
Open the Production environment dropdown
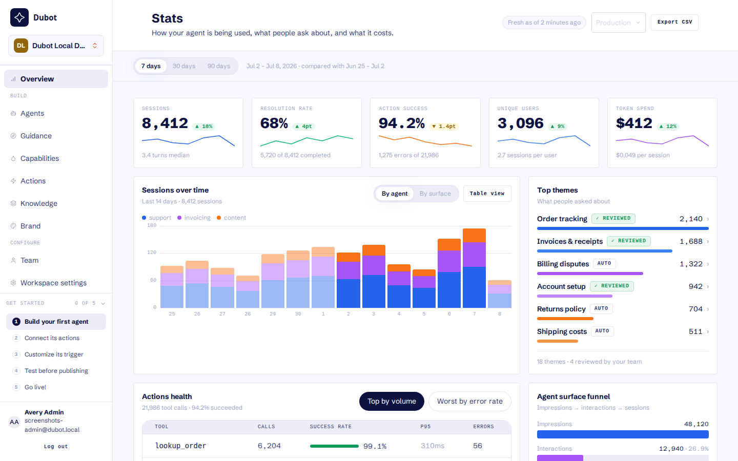619,23
